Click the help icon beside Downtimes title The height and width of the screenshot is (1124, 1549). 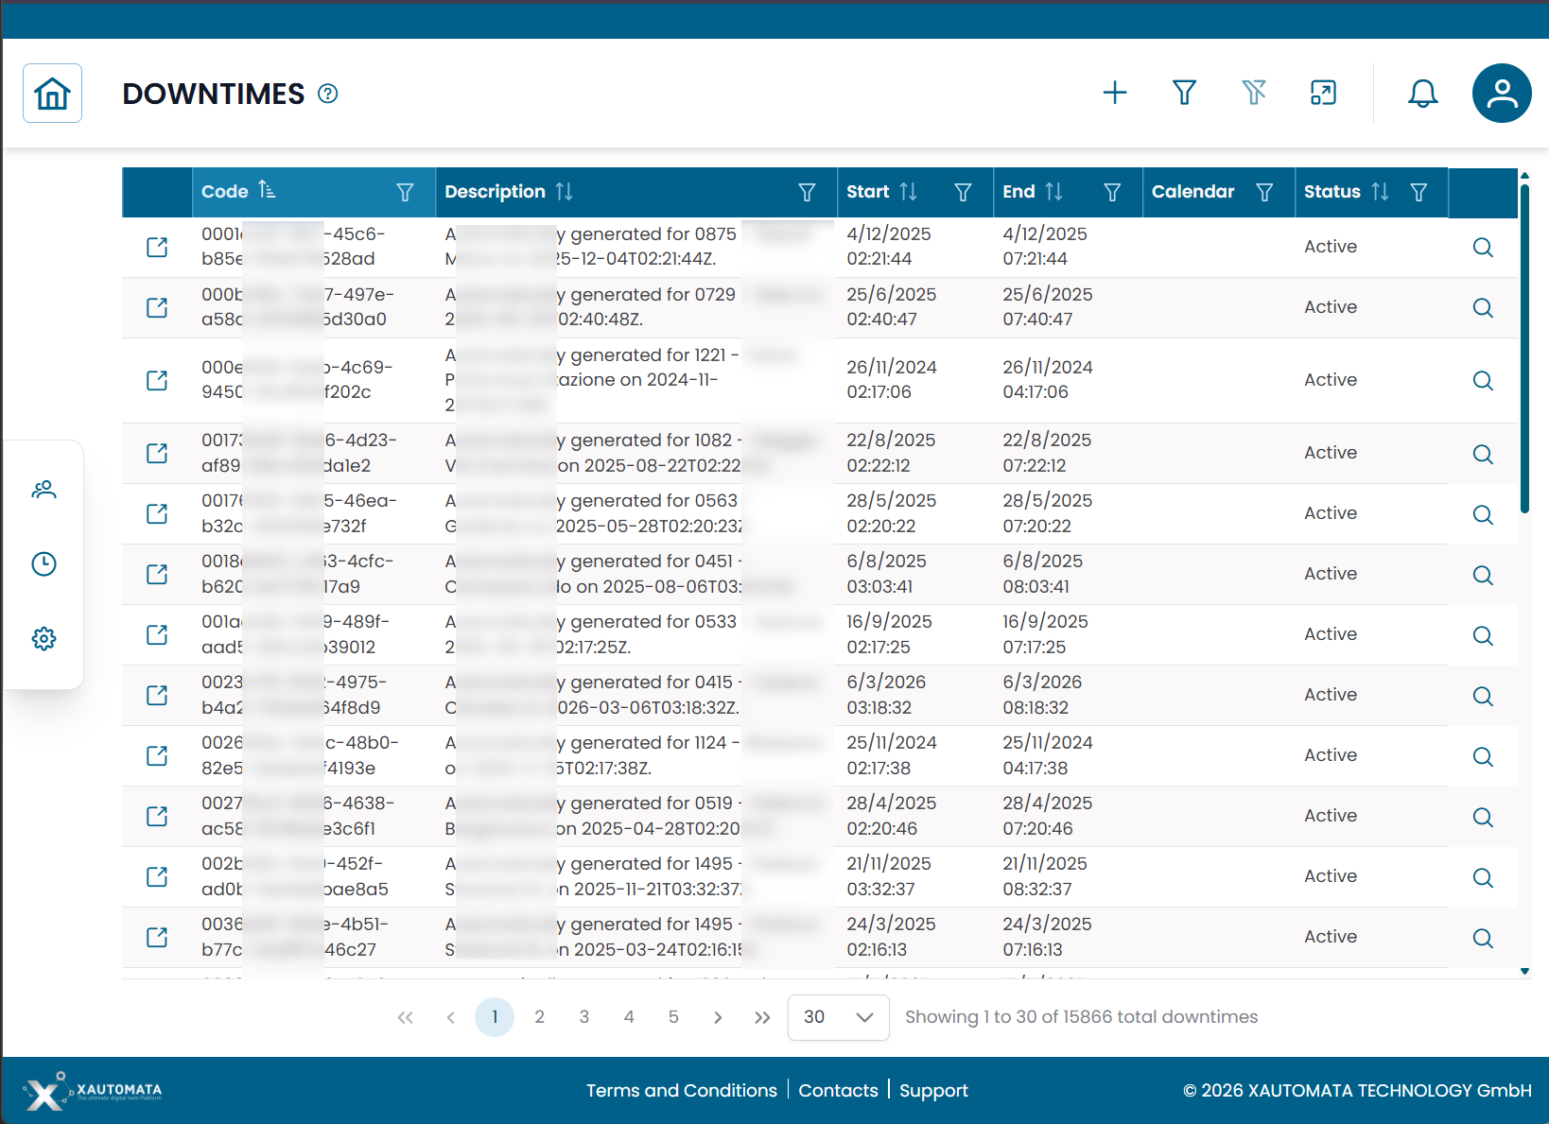tap(328, 94)
